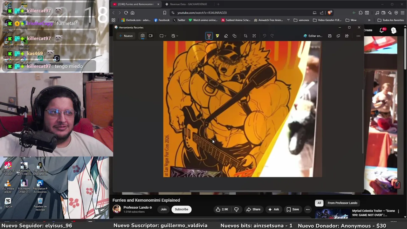Open TikTok LIVE Studio desktop shortcut
407x229 pixels.
click(8, 169)
